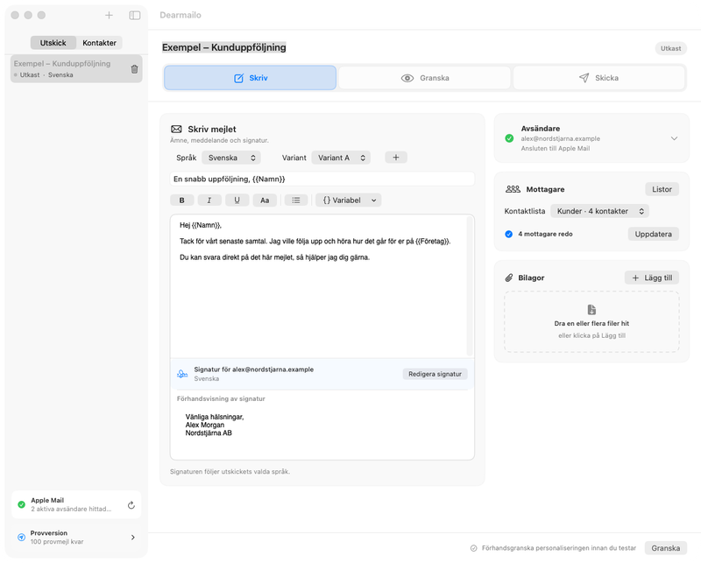
Task: Switch to the Kontakter tab
Action: (99, 43)
